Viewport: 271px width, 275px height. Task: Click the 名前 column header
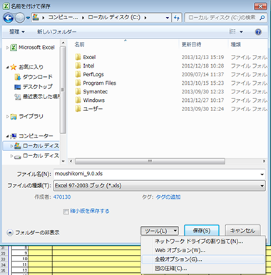coord(79,44)
